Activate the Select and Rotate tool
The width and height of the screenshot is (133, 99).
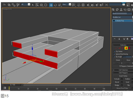pyautogui.click(x=55, y=5)
